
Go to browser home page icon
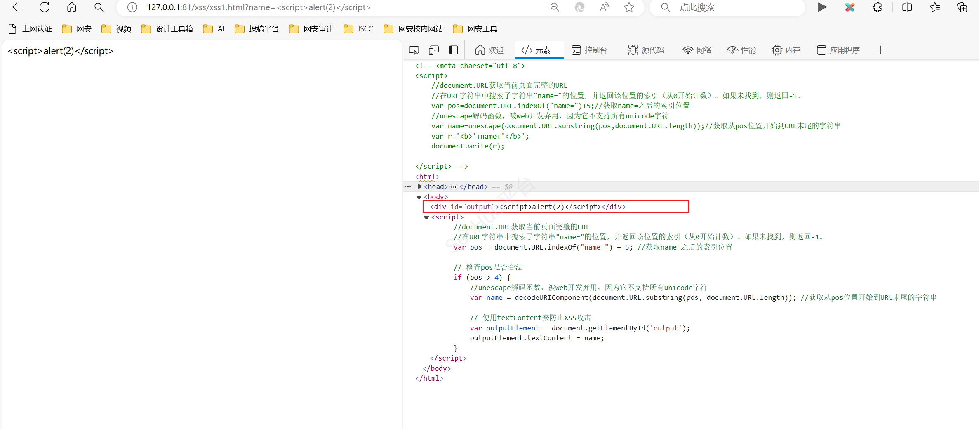coord(72,7)
